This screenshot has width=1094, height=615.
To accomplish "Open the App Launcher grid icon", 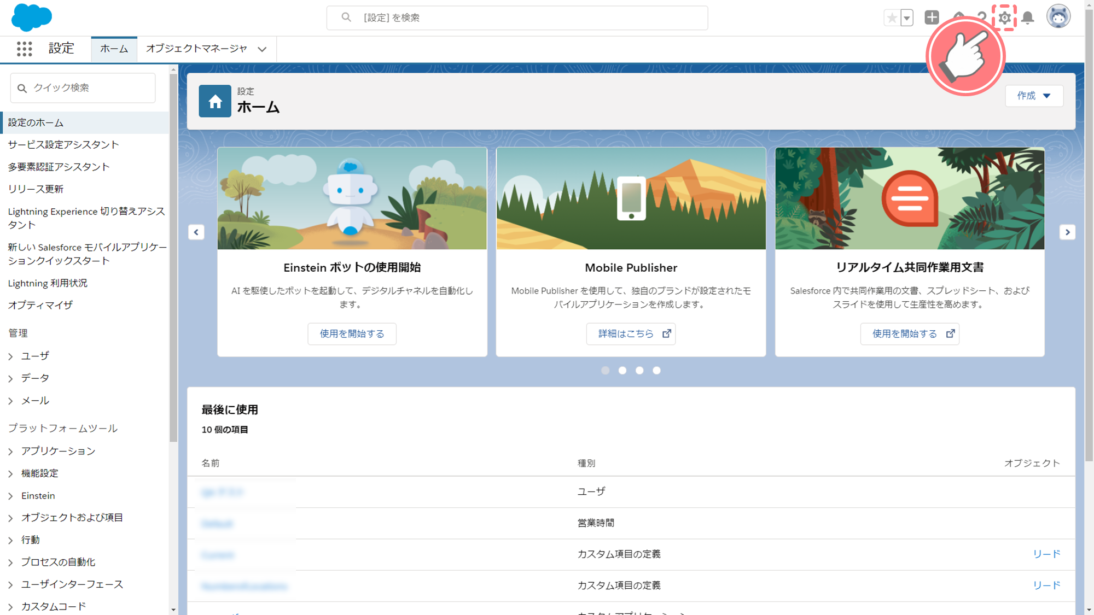I will (x=24, y=49).
